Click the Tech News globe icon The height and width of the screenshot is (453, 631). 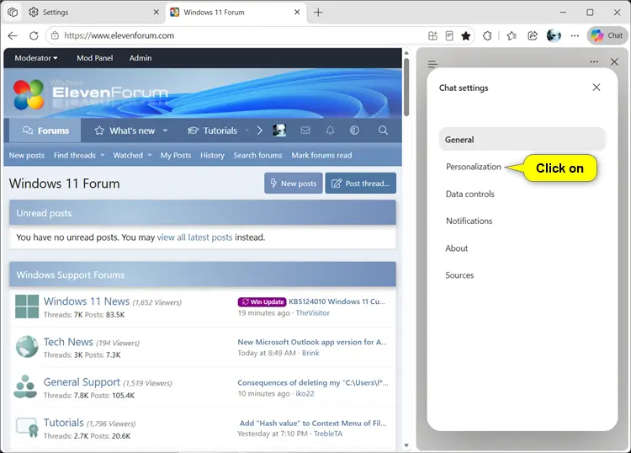27,346
